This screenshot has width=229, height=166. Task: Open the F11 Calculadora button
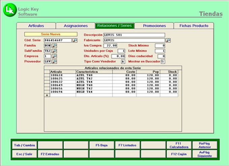click(x=179, y=145)
